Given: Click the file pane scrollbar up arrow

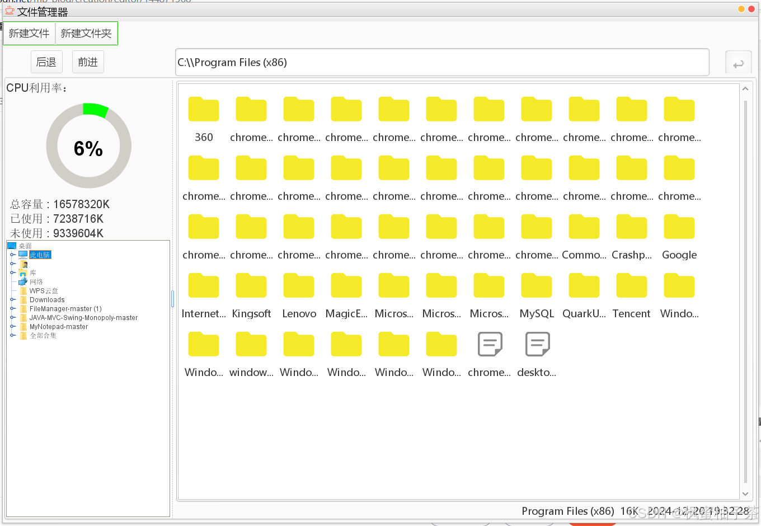Looking at the screenshot, I should tap(745, 88).
